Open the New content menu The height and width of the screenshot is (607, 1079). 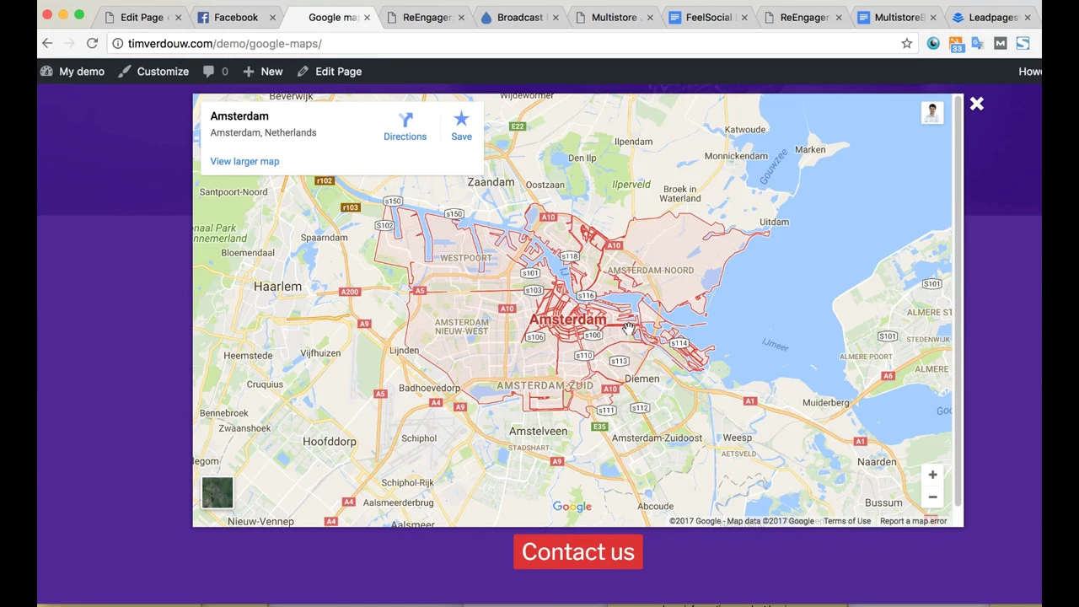click(x=262, y=72)
